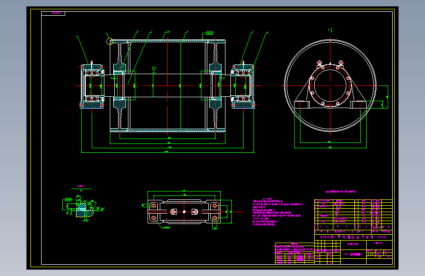Click the longest overall dimension line under drum
The image size is (425, 276).
[168, 152]
